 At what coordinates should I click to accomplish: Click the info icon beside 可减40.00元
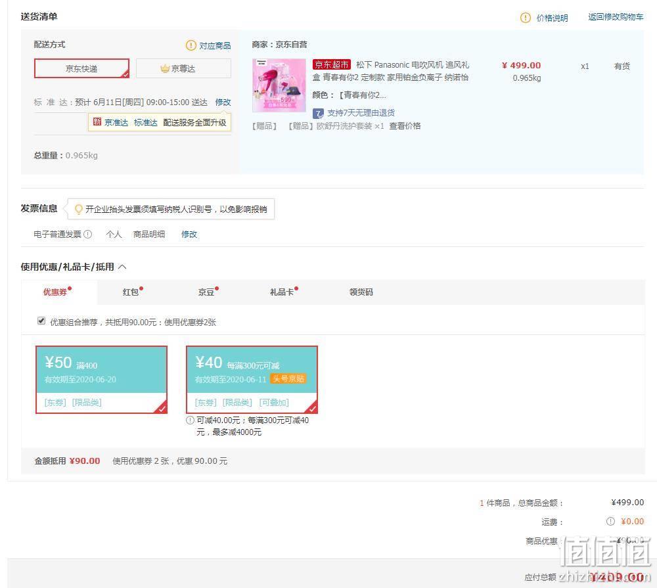coord(191,420)
